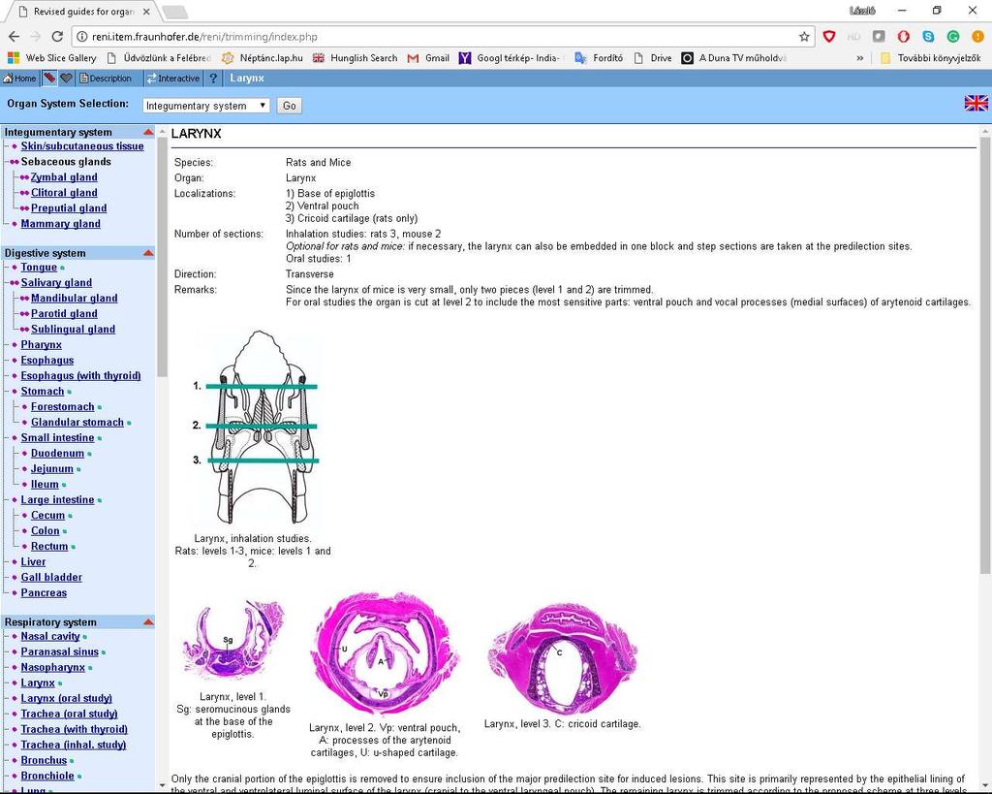This screenshot has width=992, height=794.
Task: Open the Bronchiole link
Action: [x=47, y=776]
